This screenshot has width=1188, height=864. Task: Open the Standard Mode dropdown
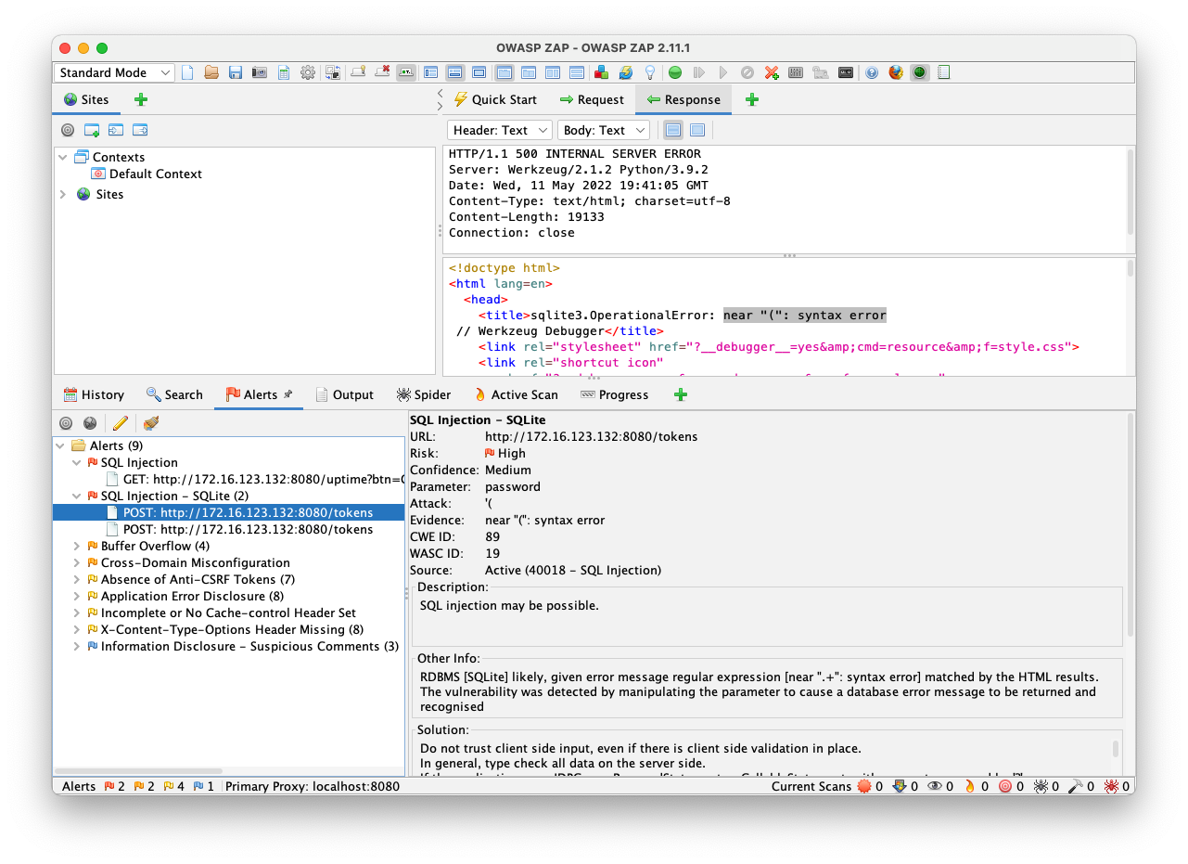click(115, 73)
